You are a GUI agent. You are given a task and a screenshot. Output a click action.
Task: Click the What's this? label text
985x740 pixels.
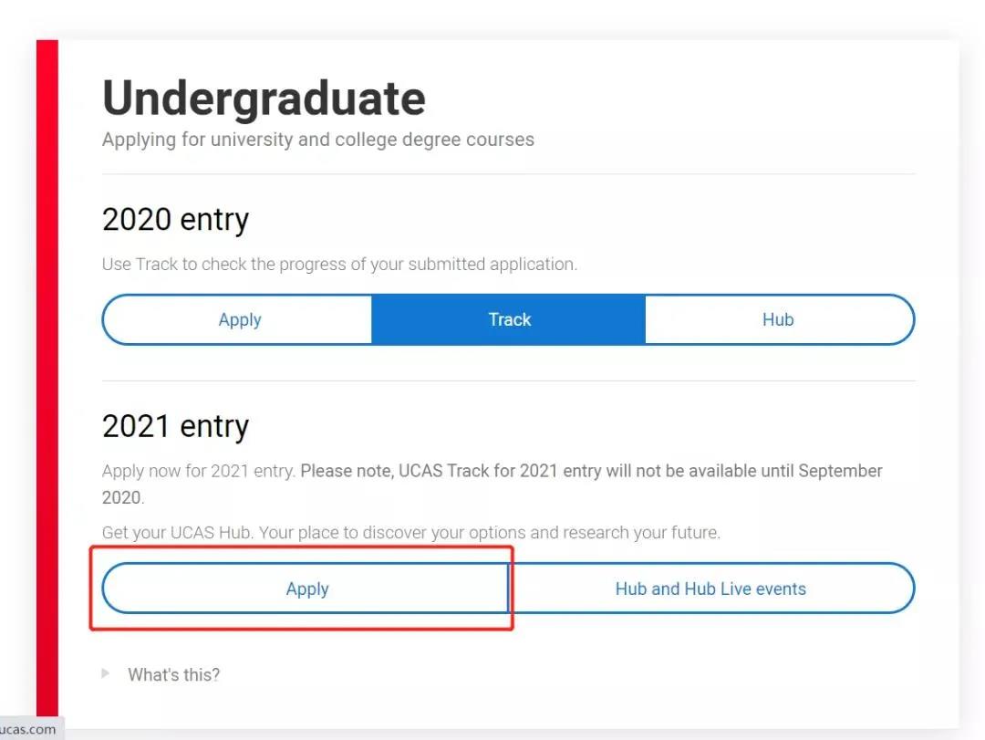[173, 675]
